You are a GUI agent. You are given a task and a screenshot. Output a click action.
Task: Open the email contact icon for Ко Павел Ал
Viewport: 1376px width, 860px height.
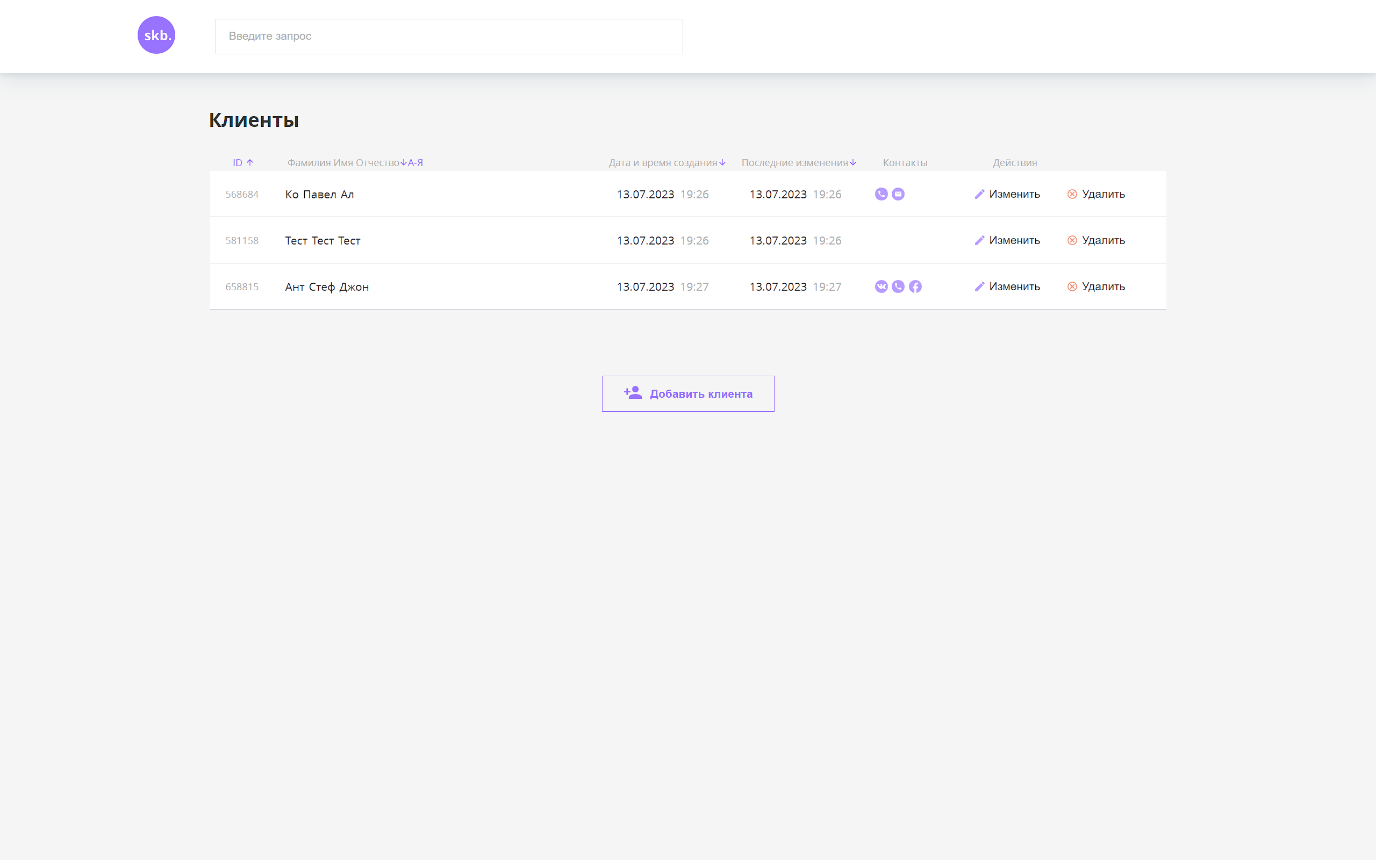click(x=897, y=194)
